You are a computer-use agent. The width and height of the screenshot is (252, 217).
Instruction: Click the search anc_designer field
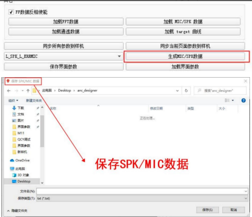click(220, 90)
